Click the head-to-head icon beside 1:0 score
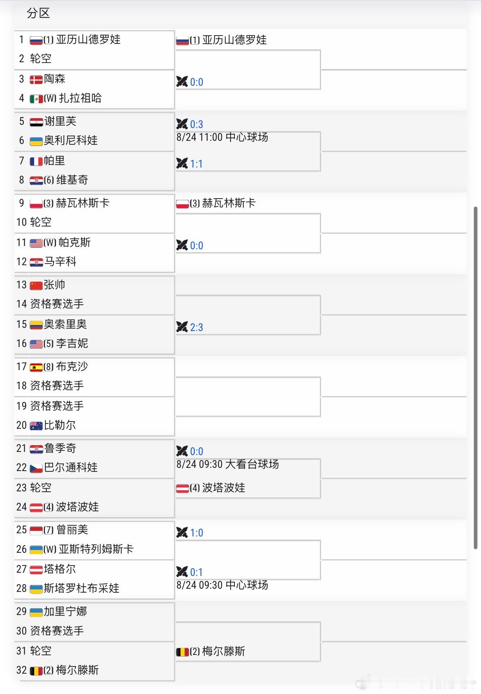The height and width of the screenshot is (694, 481). (182, 532)
